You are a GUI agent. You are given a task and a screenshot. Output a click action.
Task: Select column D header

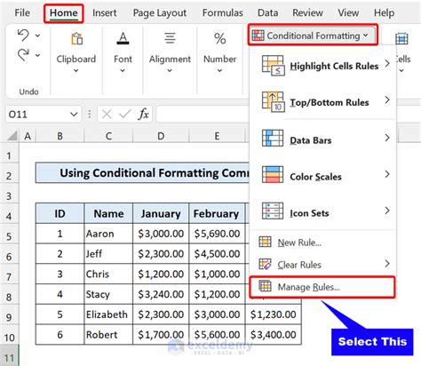[x=161, y=136]
